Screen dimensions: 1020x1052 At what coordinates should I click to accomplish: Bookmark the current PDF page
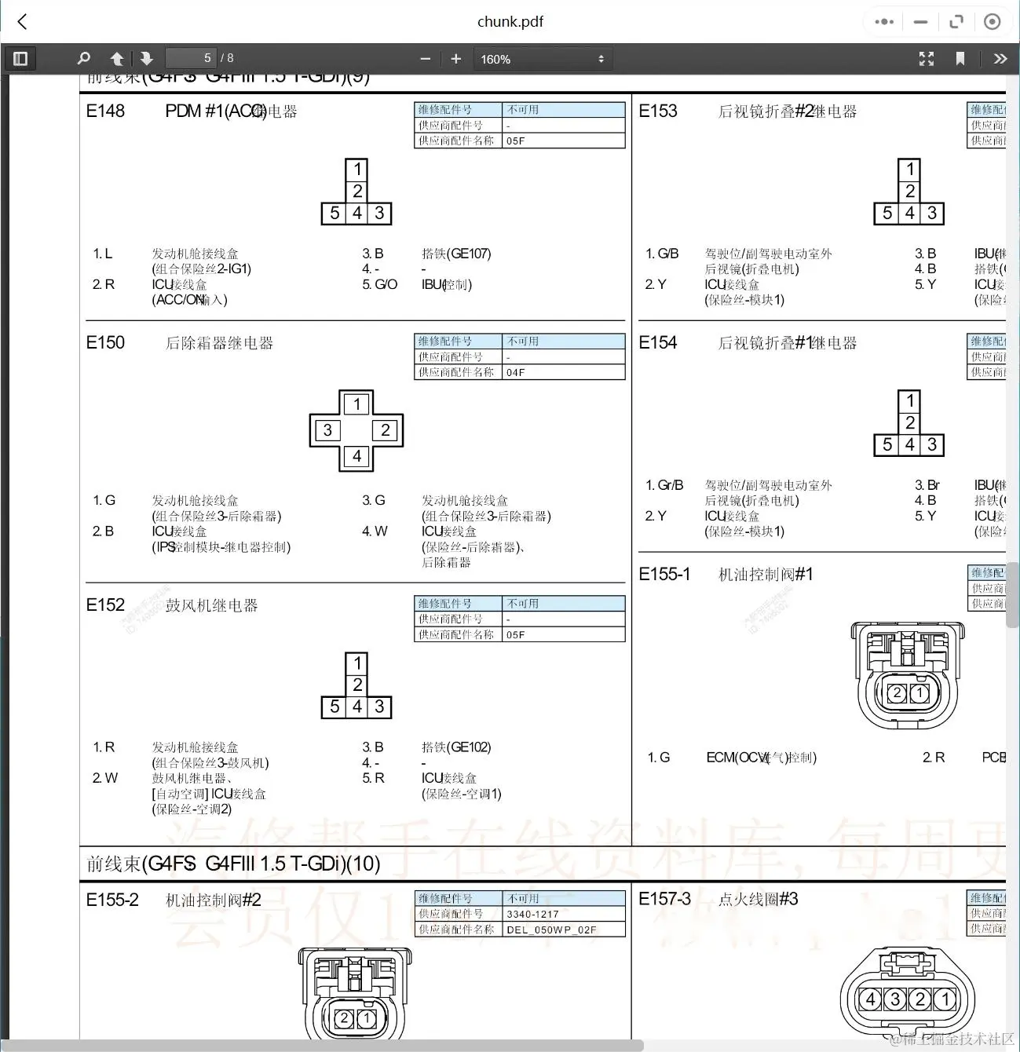(x=960, y=58)
